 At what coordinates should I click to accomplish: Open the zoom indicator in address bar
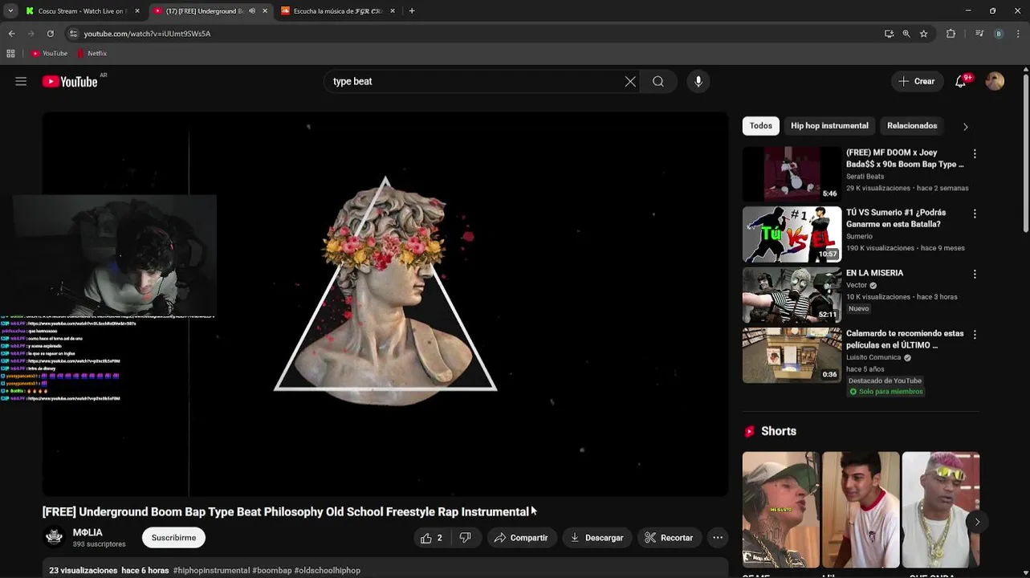(x=906, y=34)
